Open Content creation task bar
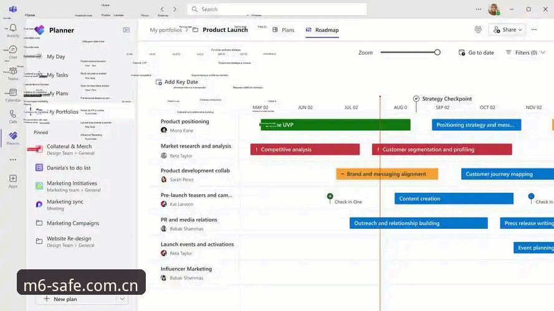554x311 pixels. (x=454, y=198)
